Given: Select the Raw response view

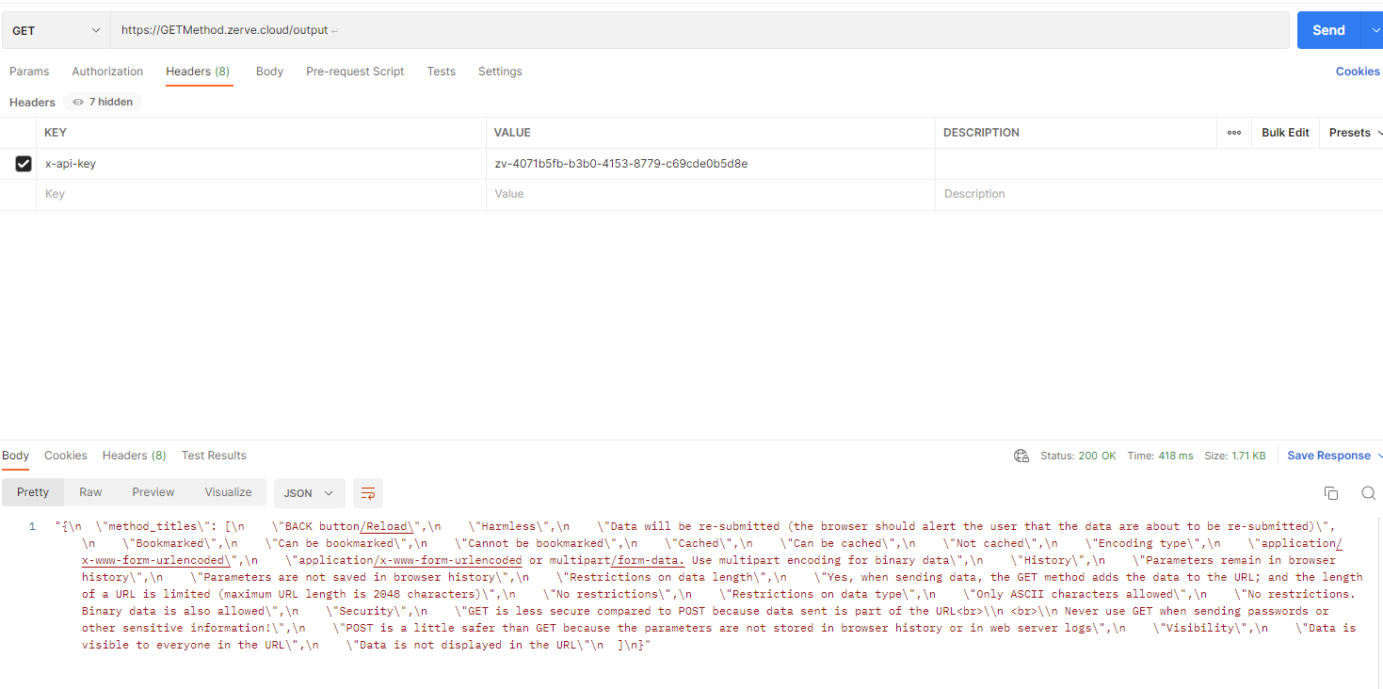Looking at the screenshot, I should [x=90, y=492].
